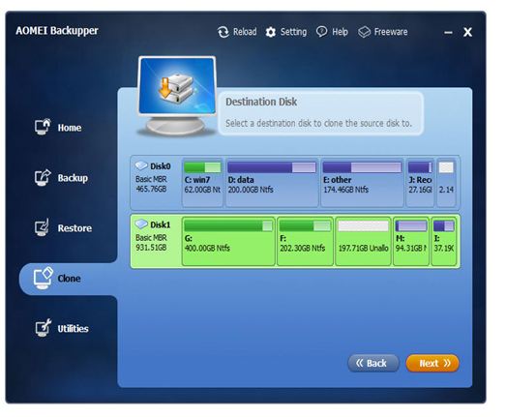Click the monitor with disks wizard image
506x417 pixels.
point(176,96)
